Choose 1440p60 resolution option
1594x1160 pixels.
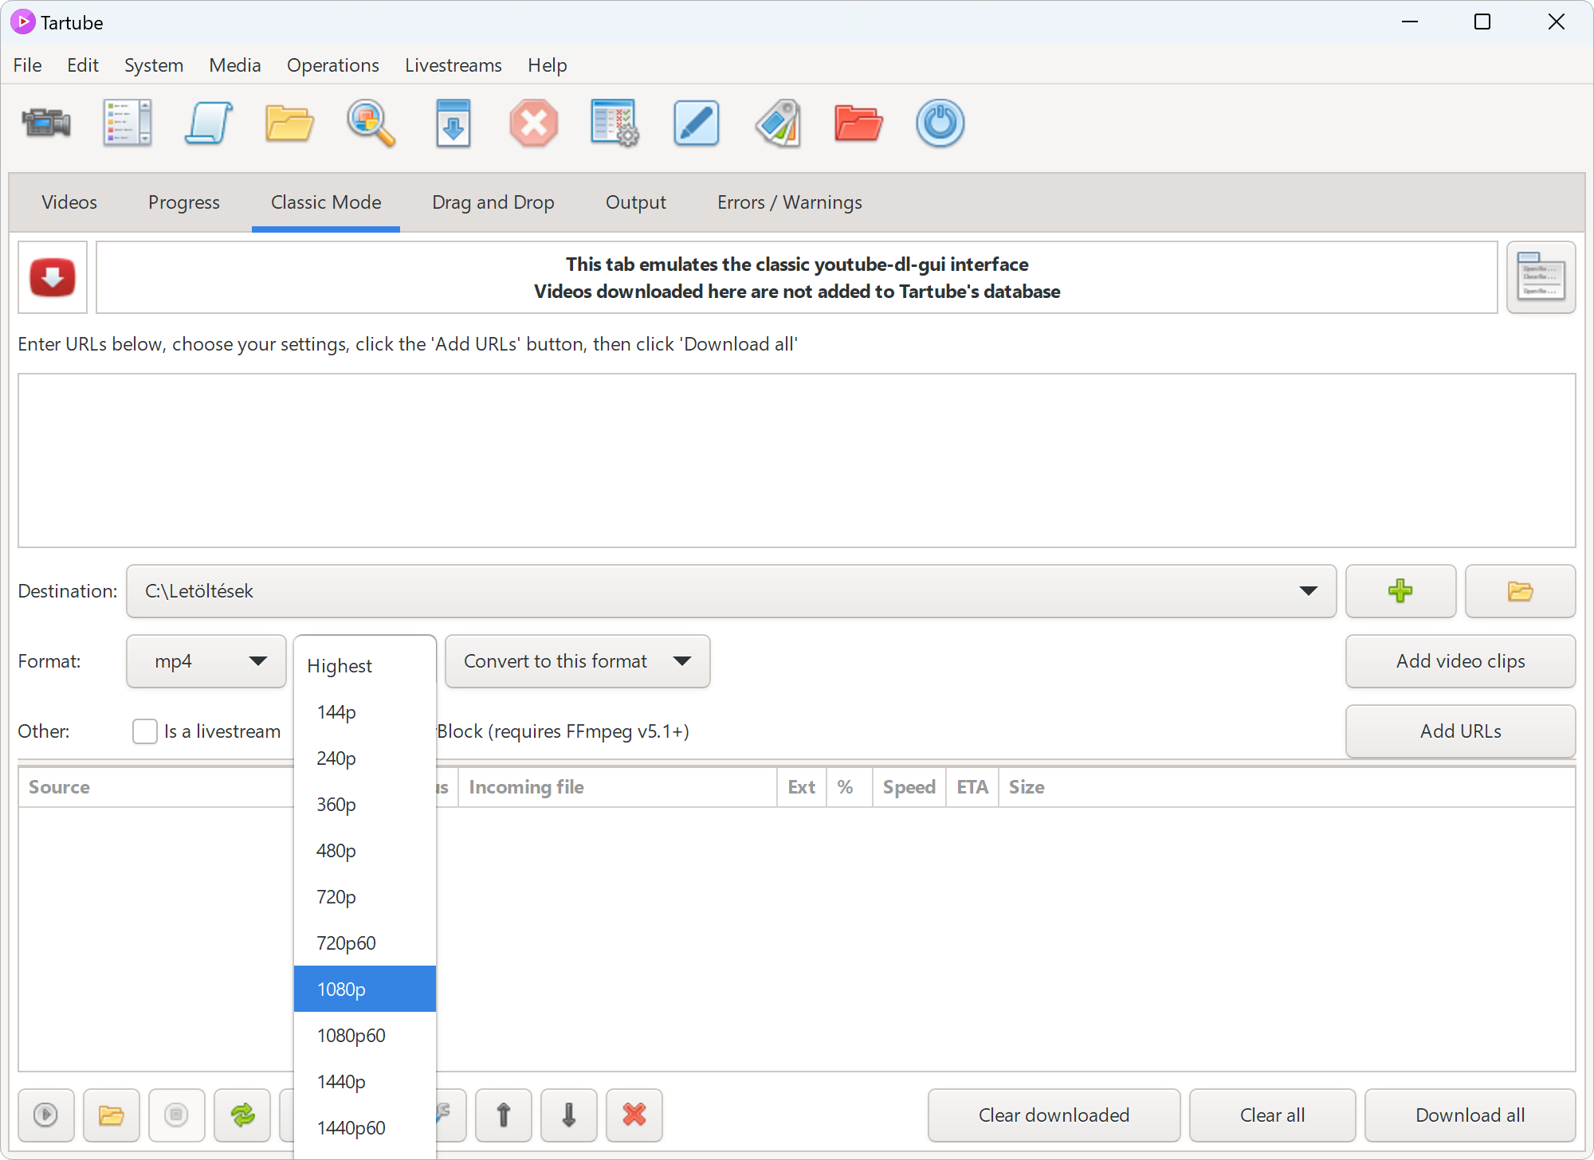click(x=365, y=1128)
